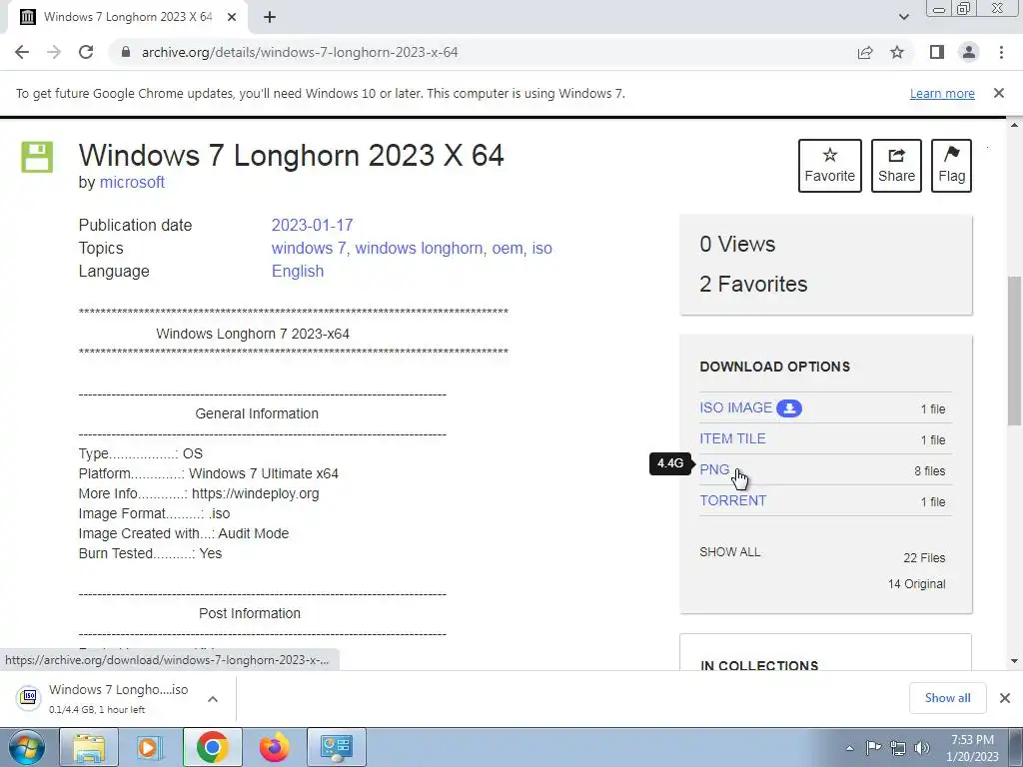The width and height of the screenshot is (1023, 767).
Task: Click the volume speaker tray icon
Action: [x=922, y=748]
